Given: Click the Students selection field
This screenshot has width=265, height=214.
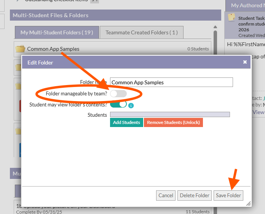Looking at the screenshot, I should point(170,114).
